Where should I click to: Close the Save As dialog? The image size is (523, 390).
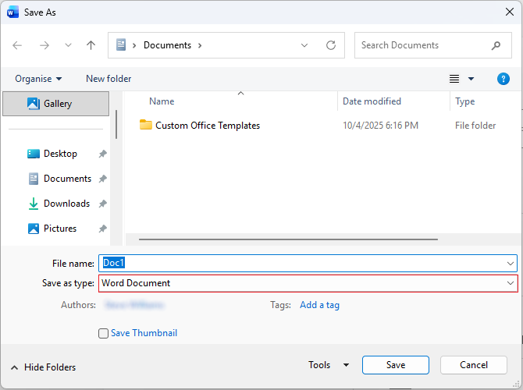tap(509, 12)
